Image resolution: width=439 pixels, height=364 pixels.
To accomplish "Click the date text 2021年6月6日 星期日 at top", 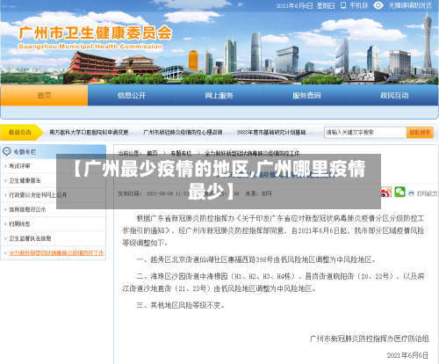I will [x=306, y=5].
